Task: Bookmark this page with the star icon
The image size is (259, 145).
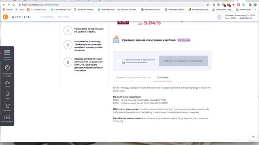Action: (x=208, y=5)
